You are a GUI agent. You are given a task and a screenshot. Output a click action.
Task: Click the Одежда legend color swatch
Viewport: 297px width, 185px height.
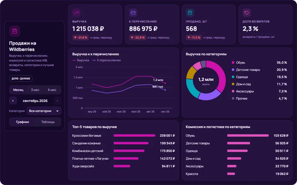click(x=233, y=77)
